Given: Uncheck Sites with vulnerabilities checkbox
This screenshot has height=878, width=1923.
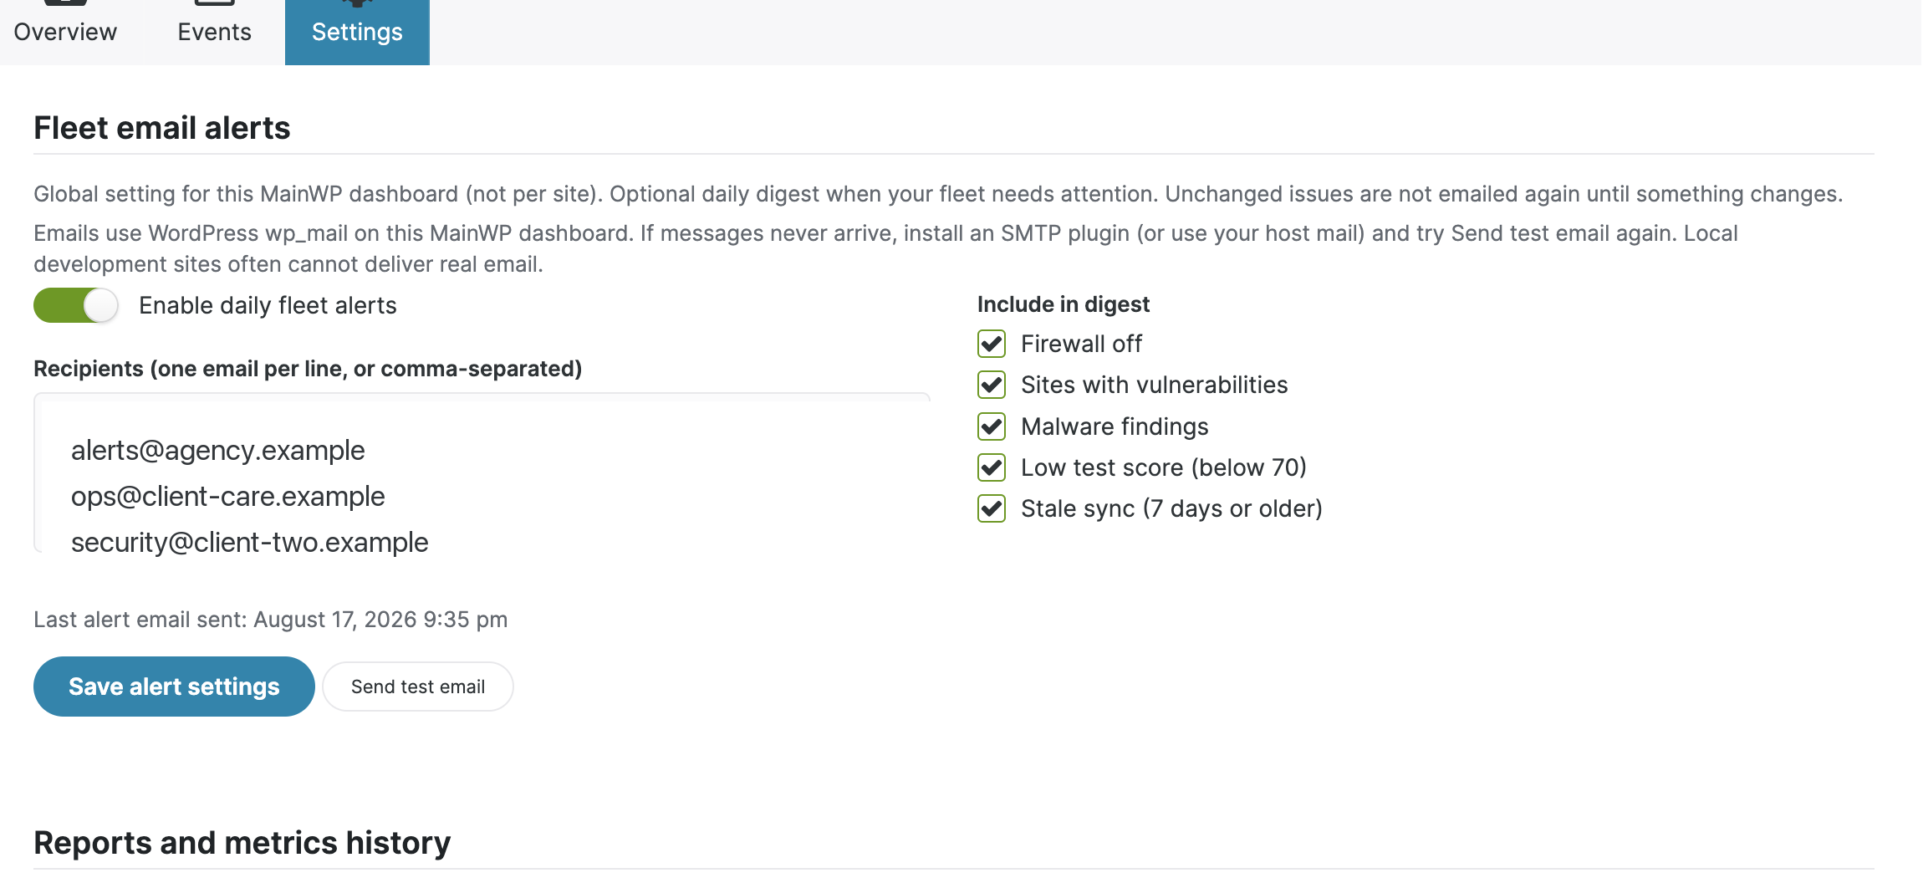Looking at the screenshot, I should click(x=992, y=385).
